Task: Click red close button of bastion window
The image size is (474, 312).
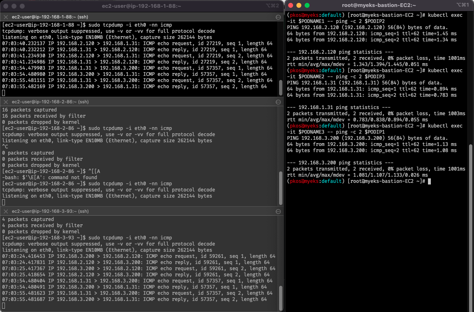Action: [x=291, y=5]
